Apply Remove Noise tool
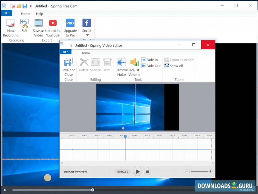258x194 pixels. click(x=121, y=63)
